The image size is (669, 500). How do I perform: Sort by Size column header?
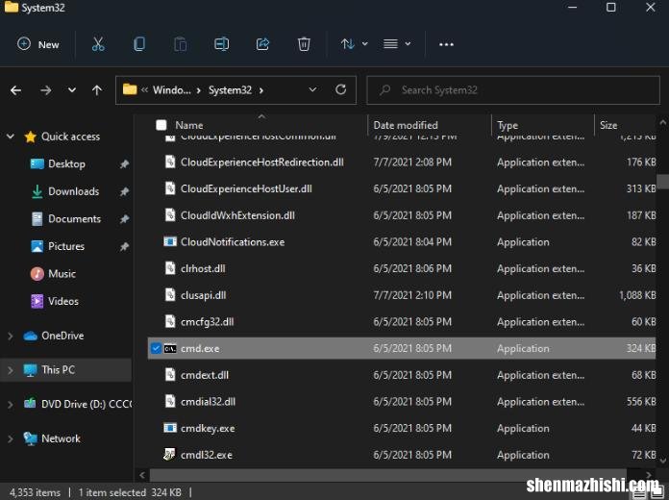[x=608, y=125]
